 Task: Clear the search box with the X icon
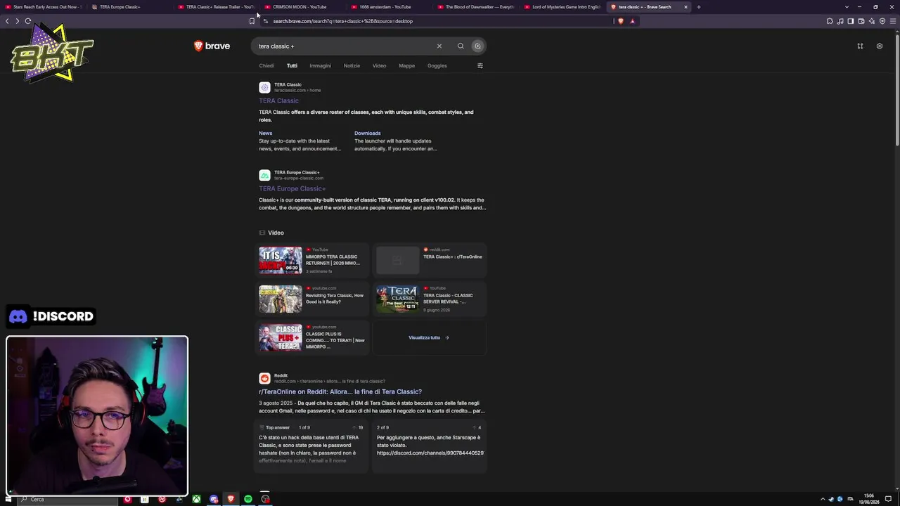pos(439,46)
